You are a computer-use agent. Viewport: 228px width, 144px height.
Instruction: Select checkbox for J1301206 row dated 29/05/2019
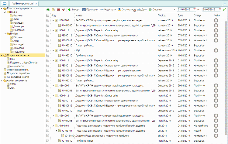coord(48,20)
